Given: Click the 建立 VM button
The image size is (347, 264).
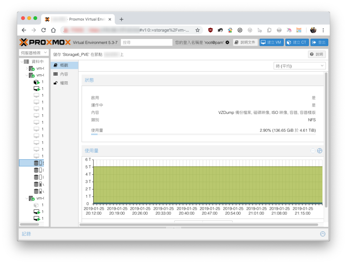Looking at the screenshot, I should coord(271,42).
